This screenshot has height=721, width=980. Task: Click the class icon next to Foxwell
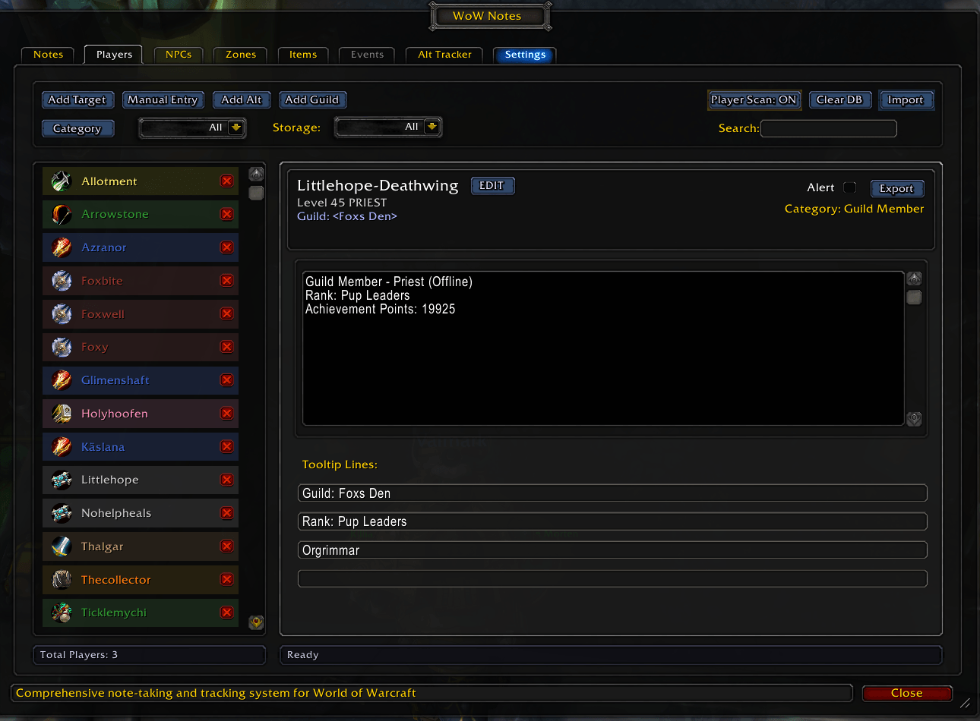coord(62,314)
